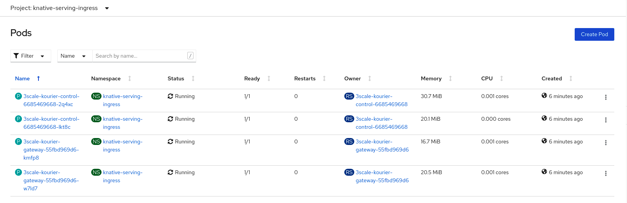627x203 pixels.
Task: Sort pods by Owner column header
Action: [x=352, y=78]
